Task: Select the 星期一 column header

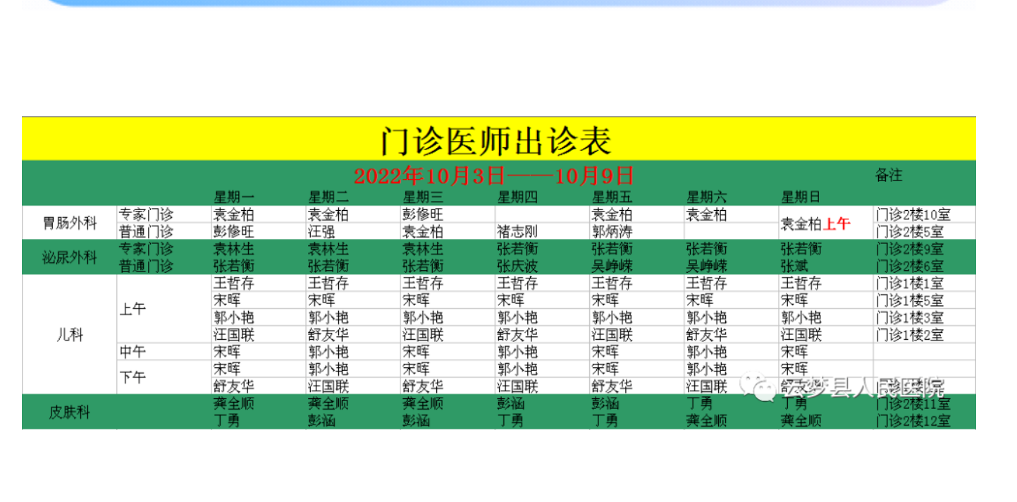Action: [x=235, y=197]
